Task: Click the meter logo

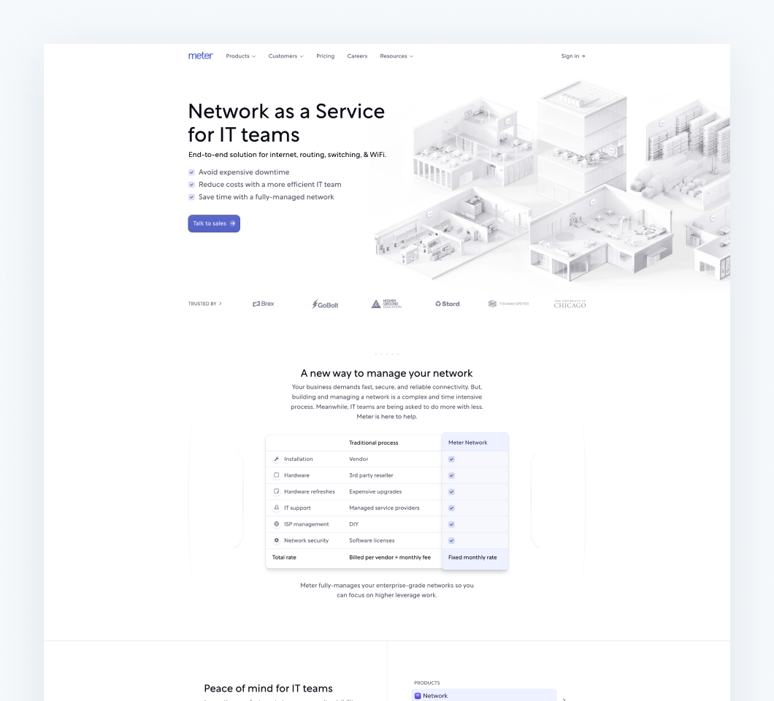Action: click(x=200, y=55)
